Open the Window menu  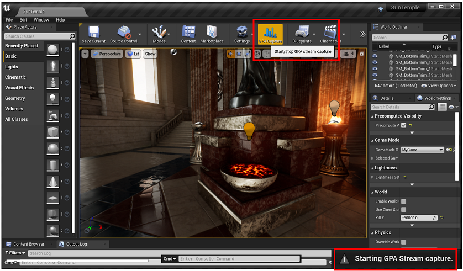[41, 20]
